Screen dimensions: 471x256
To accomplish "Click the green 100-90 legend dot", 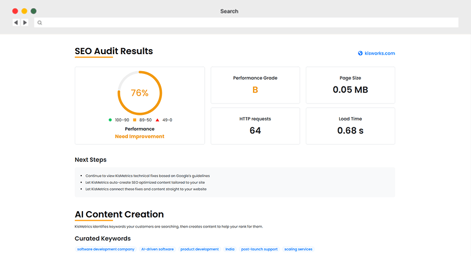I will point(110,120).
